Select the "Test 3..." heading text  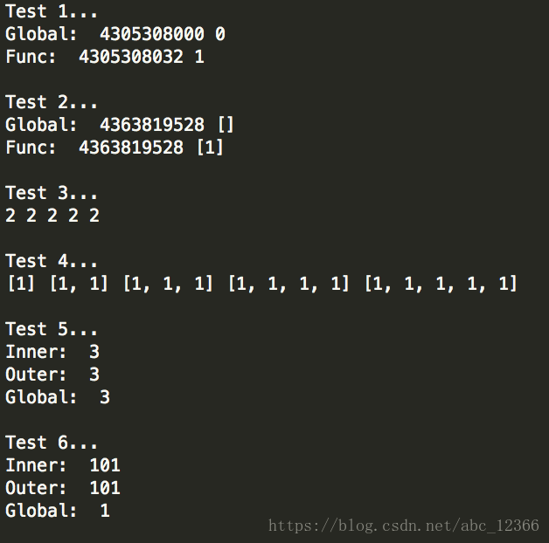pyautogui.click(x=52, y=193)
